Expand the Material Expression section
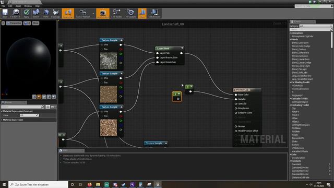Screen dimensions: 334x188 pos(2,120)
